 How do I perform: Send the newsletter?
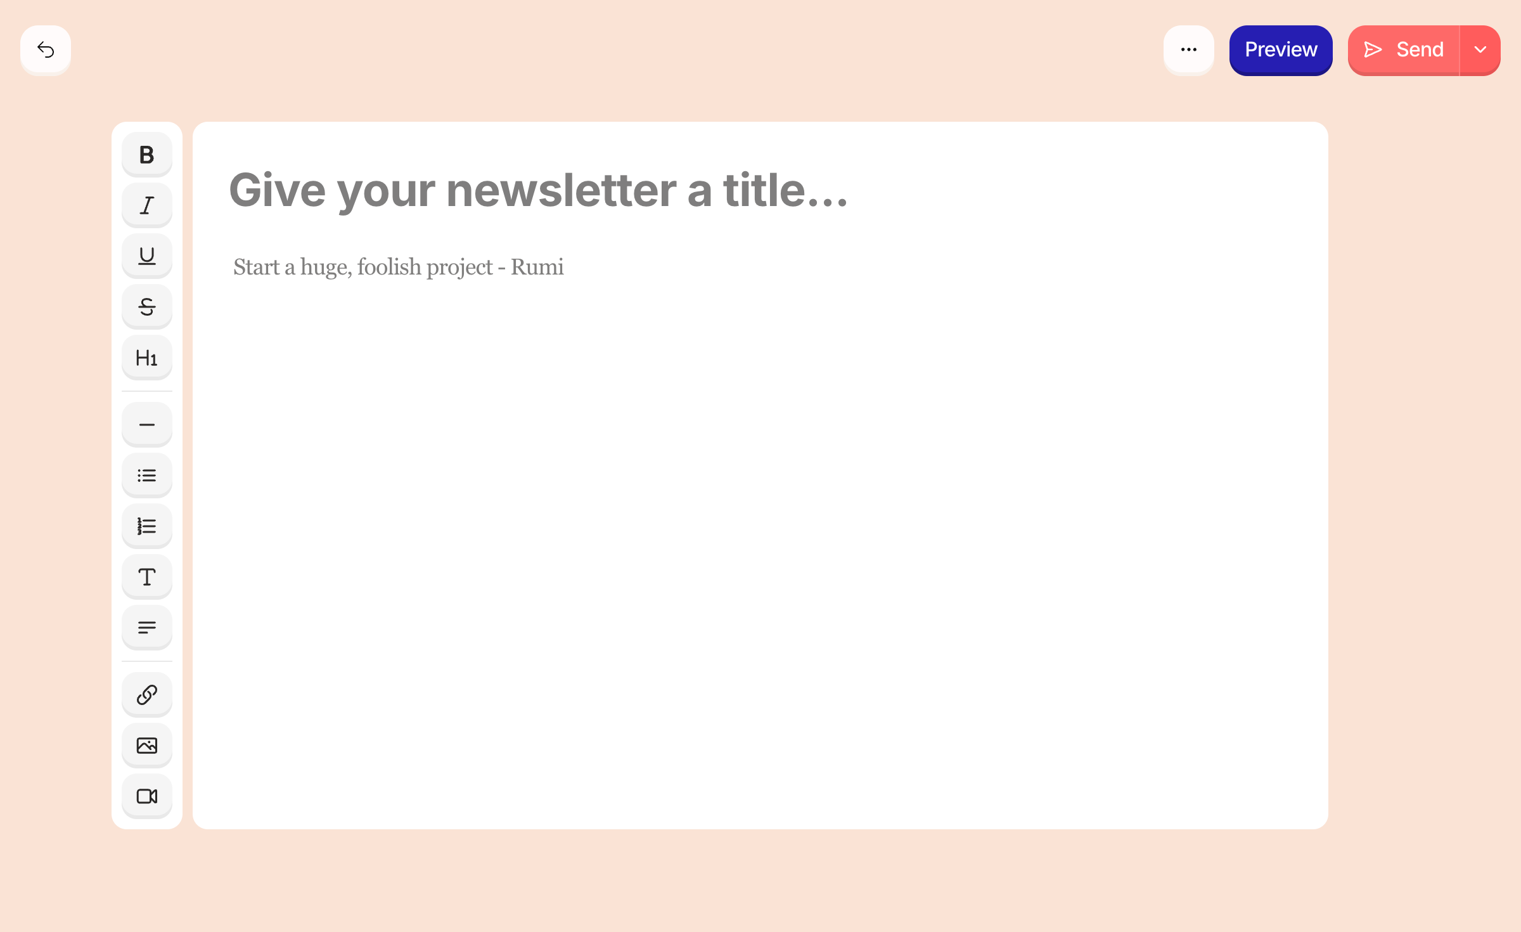pos(1404,49)
